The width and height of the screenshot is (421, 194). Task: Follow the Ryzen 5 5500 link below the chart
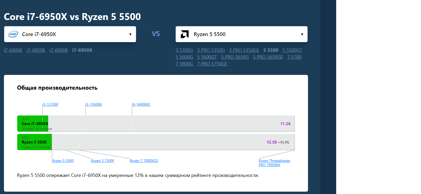tap(63, 161)
